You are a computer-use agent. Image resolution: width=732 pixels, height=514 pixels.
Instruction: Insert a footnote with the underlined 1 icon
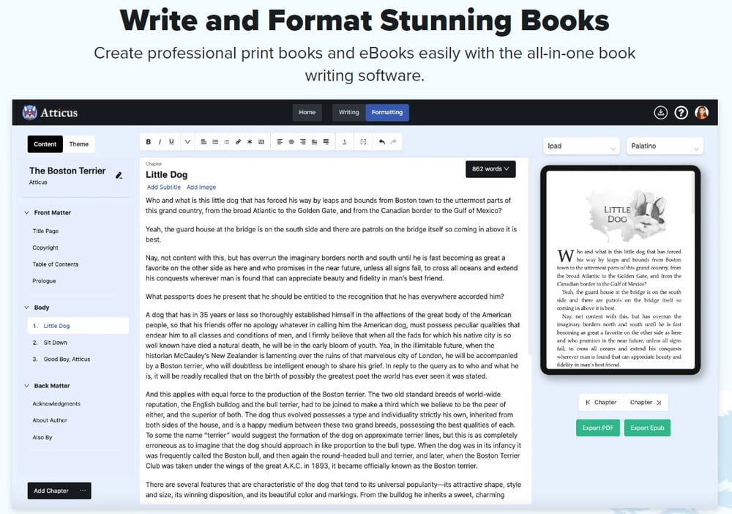(x=345, y=142)
